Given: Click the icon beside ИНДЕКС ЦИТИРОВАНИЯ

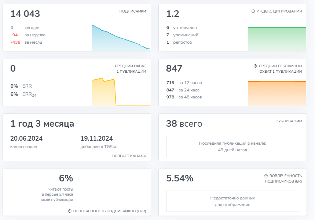Looking at the screenshot, I should [x=253, y=11].
